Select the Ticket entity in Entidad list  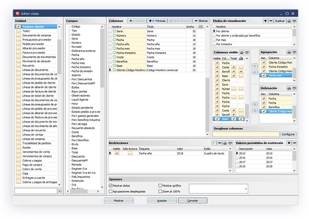(26, 31)
